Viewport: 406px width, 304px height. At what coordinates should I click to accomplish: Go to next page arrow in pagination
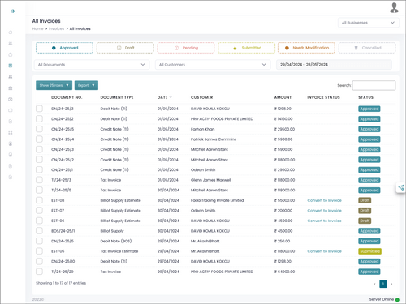pos(391,284)
